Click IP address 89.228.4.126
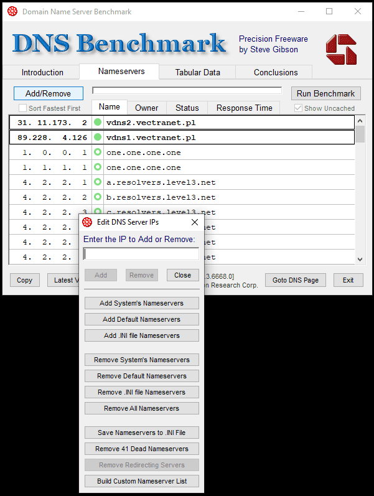This screenshot has width=374, height=496. [52, 138]
